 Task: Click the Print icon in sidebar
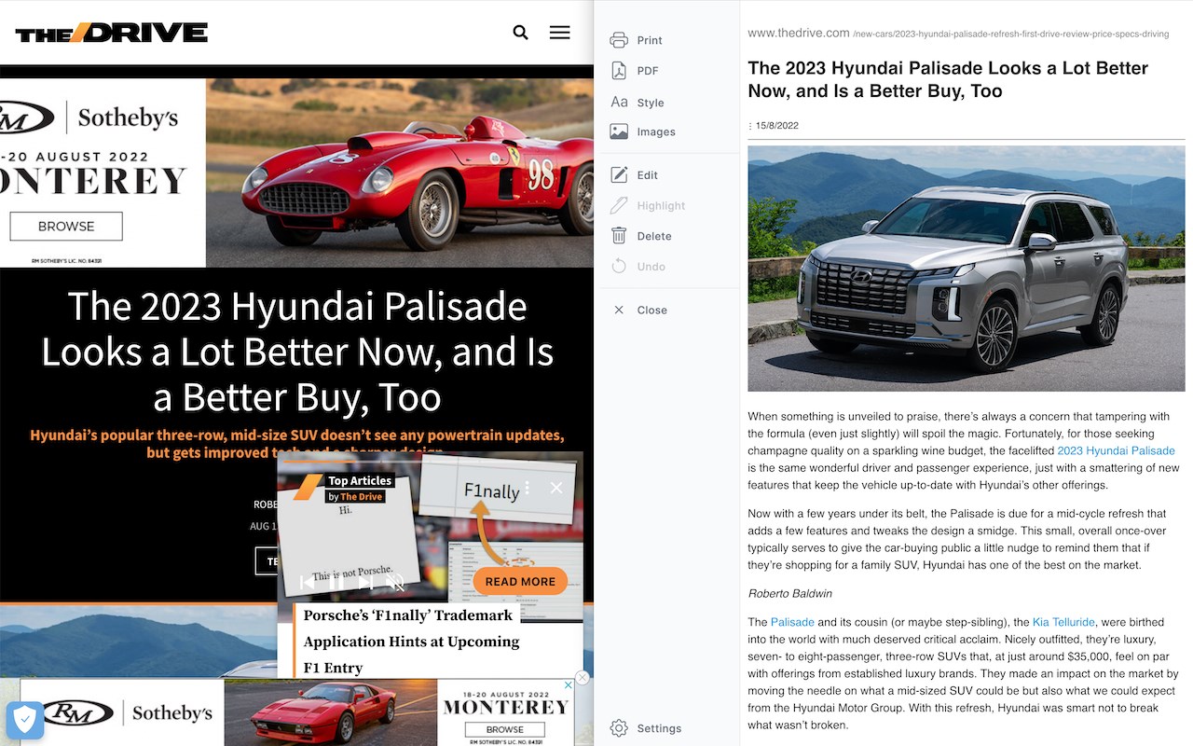(x=619, y=40)
